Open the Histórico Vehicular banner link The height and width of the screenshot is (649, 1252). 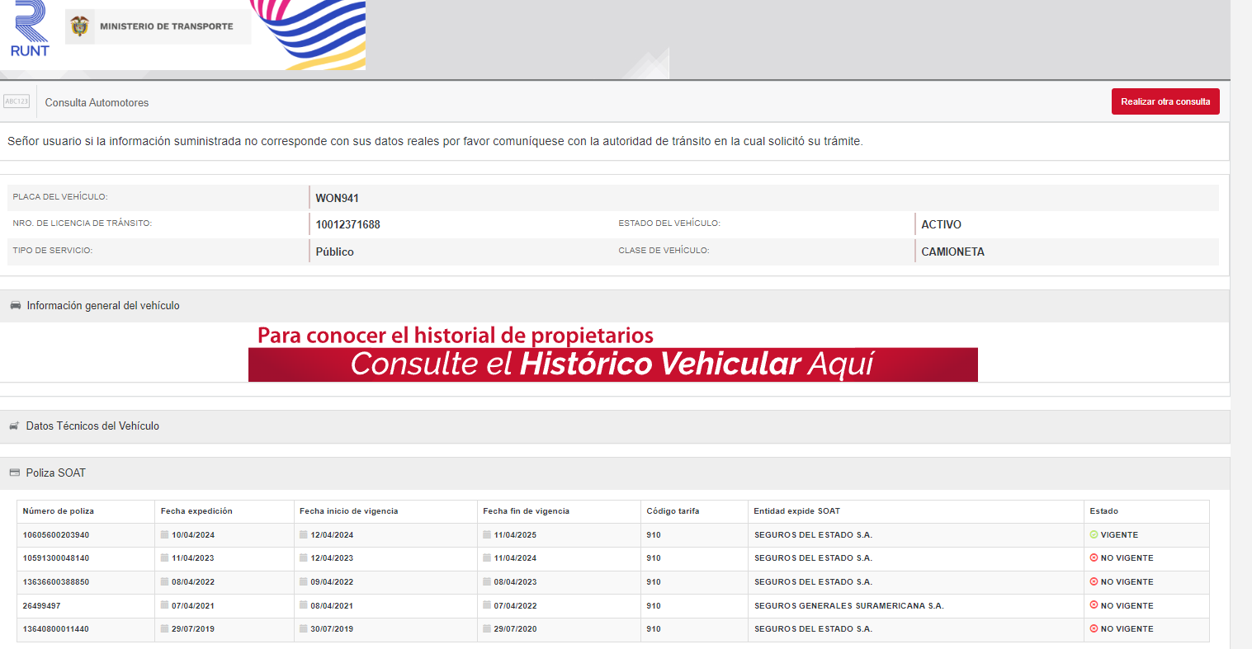tap(612, 363)
